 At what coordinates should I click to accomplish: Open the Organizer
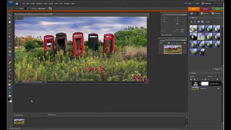coord(206,4)
